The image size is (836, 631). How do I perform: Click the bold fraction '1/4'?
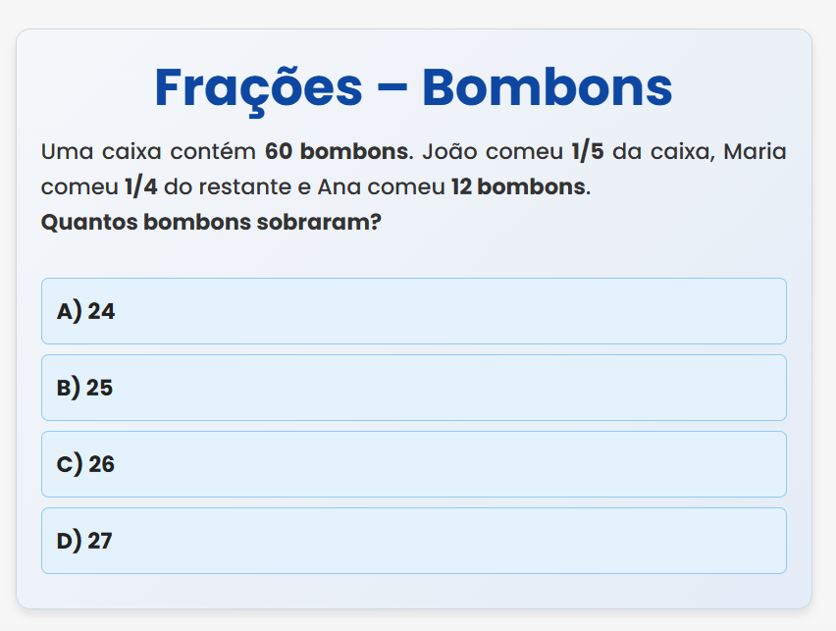pos(141,186)
